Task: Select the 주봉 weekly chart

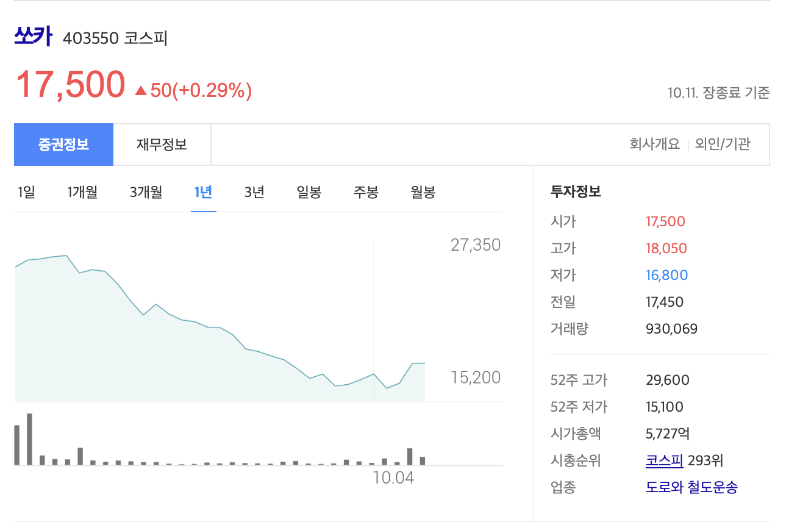Action: (x=365, y=191)
